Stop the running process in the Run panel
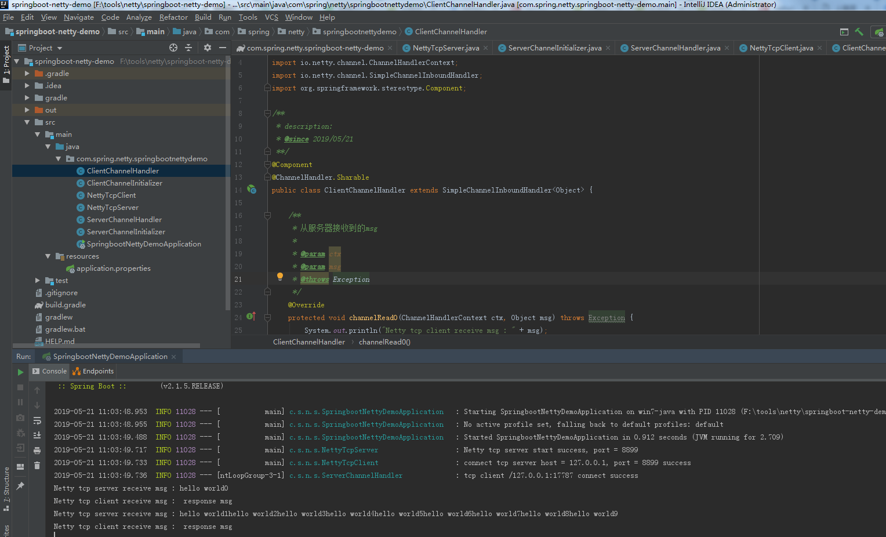Screen dimensions: 886x537 [20, 387]
